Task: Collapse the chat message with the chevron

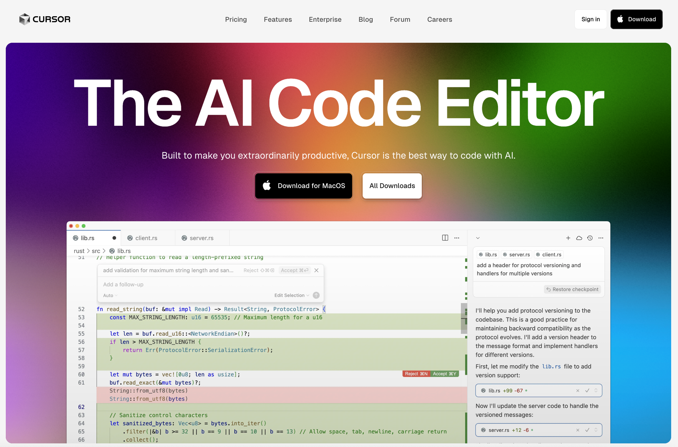Action: coord(478,238)
